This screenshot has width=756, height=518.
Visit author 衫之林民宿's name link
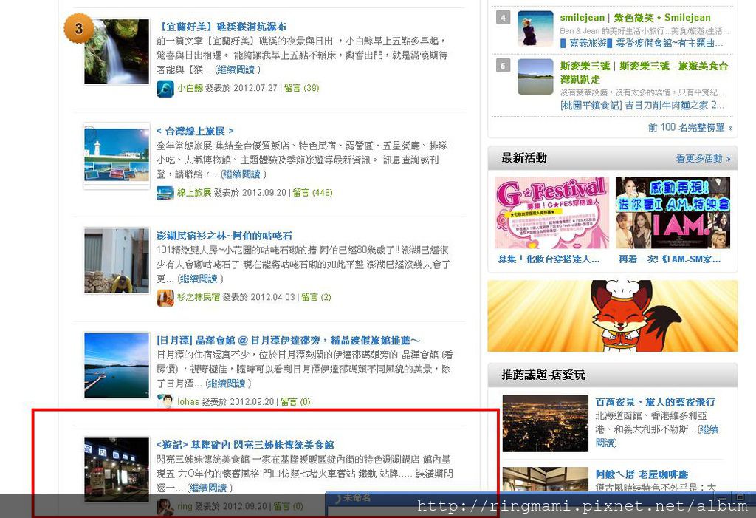click(198, 297)
